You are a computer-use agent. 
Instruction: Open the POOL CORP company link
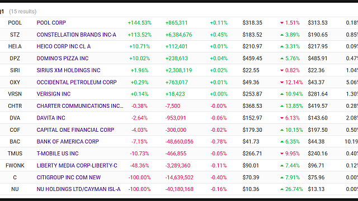pos(51,23)
